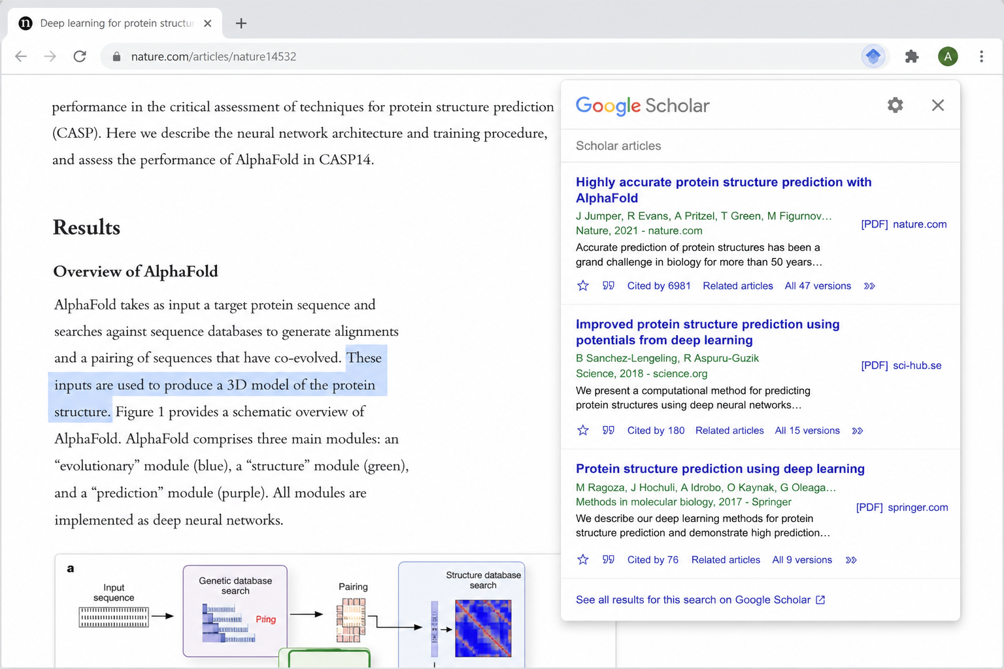Screen dimensions: 1004x669
Task: Open Protein structure prediction using deep learning
Action: coord(720,468)
